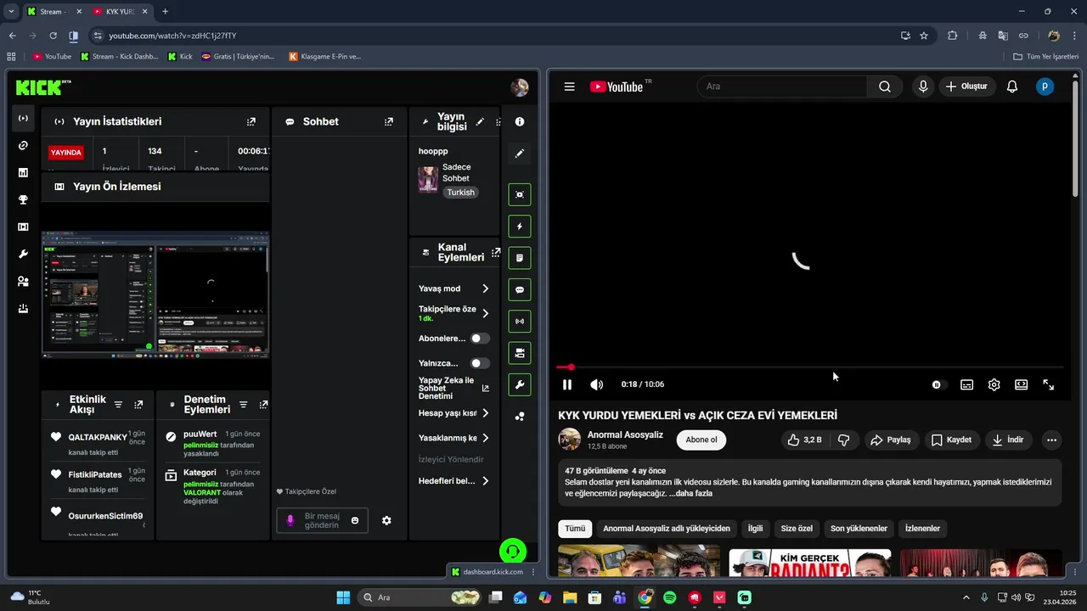The image size is (1087, 611).
Task: Click the green broadcast signal button in right toolbar
Action: (520, 322)
